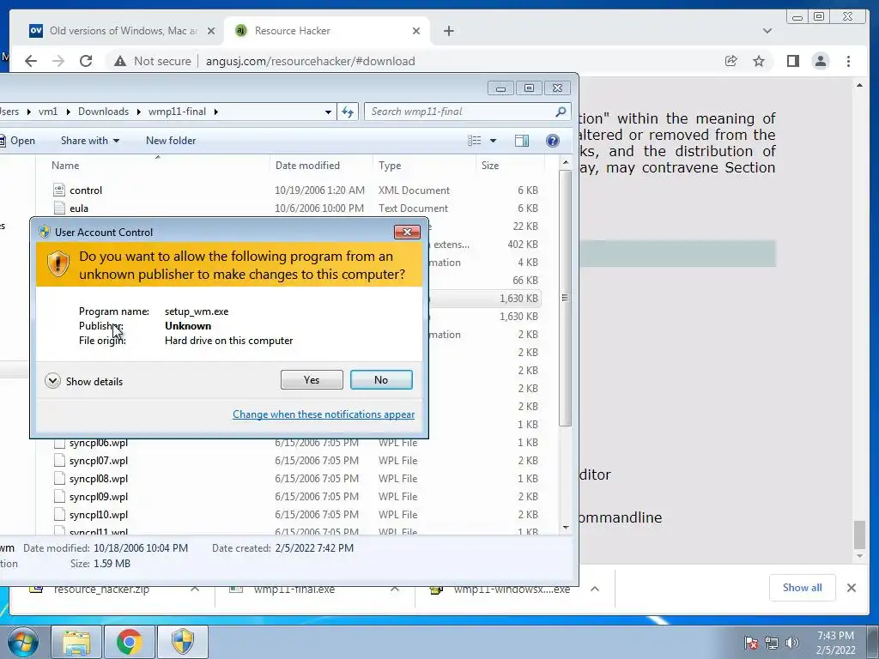Open Chrome side panel icon

792,61
